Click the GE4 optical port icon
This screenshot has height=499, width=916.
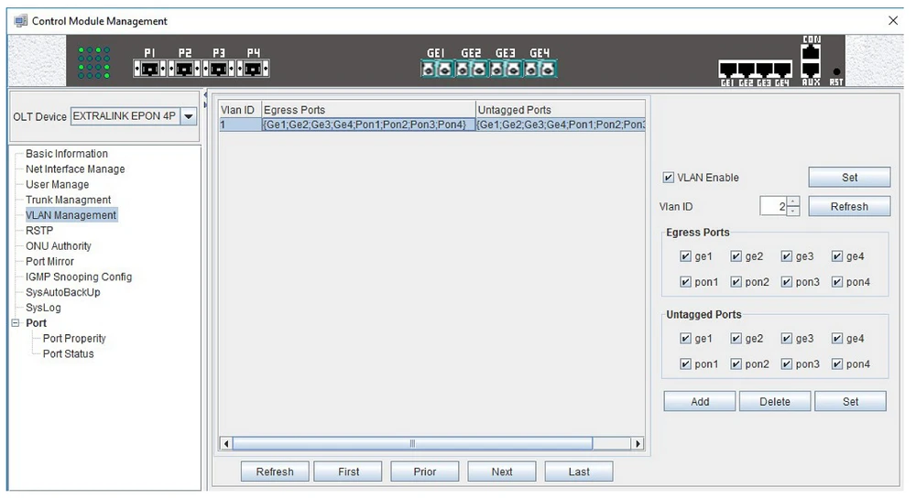(540, 69)
